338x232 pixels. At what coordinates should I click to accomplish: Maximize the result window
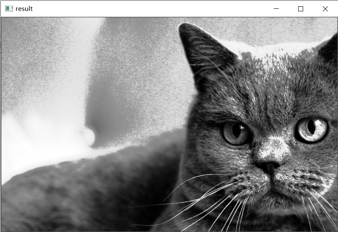tap(301, 8)
